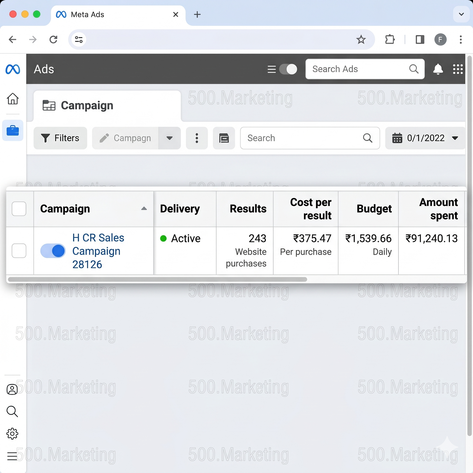Close the Meta Ads tab
The width and height of the screenshot is (473, 473).
tap(176, 14)
